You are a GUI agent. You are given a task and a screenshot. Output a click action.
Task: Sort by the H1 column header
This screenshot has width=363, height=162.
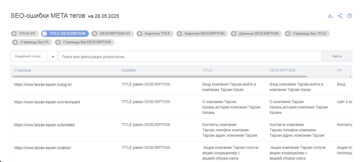pos(339,70)
